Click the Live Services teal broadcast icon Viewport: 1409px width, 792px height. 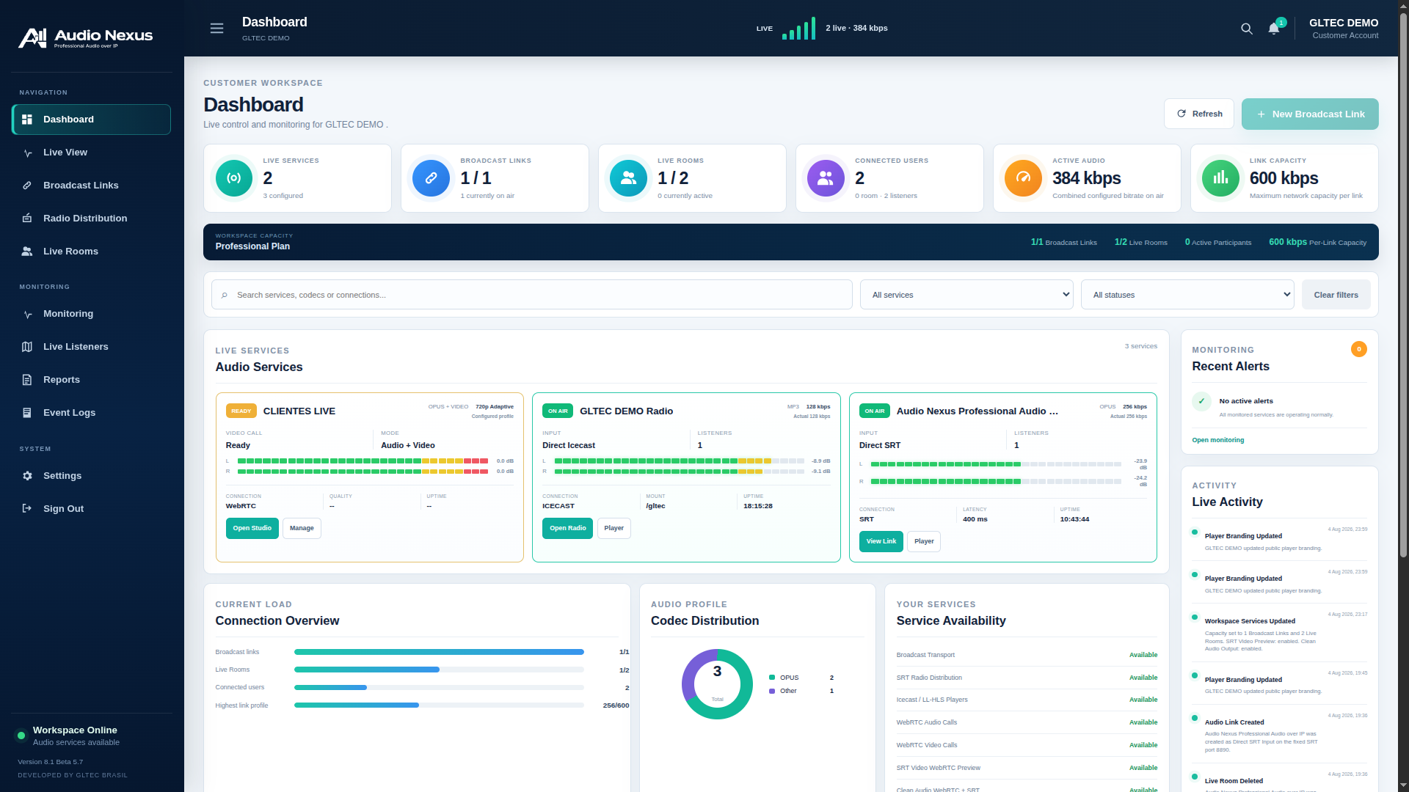(x=234, y=178)
